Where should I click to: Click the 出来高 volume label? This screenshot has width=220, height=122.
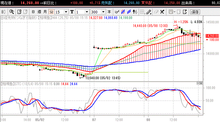(188, 3)
